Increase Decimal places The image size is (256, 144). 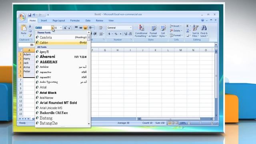coord(126,34)
